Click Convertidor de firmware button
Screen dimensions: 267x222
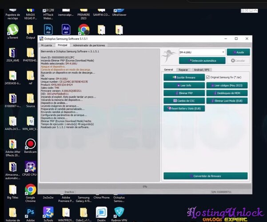click(206, 176)
